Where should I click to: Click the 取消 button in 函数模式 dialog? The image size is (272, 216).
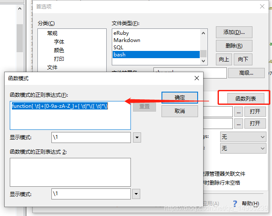click(x=179, y=111)
